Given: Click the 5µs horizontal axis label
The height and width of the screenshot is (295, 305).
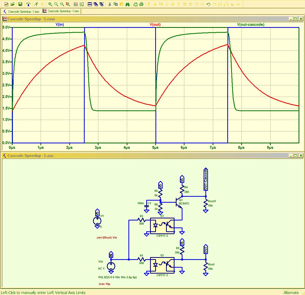Looking at the screenshot, I should coord(155,147).
